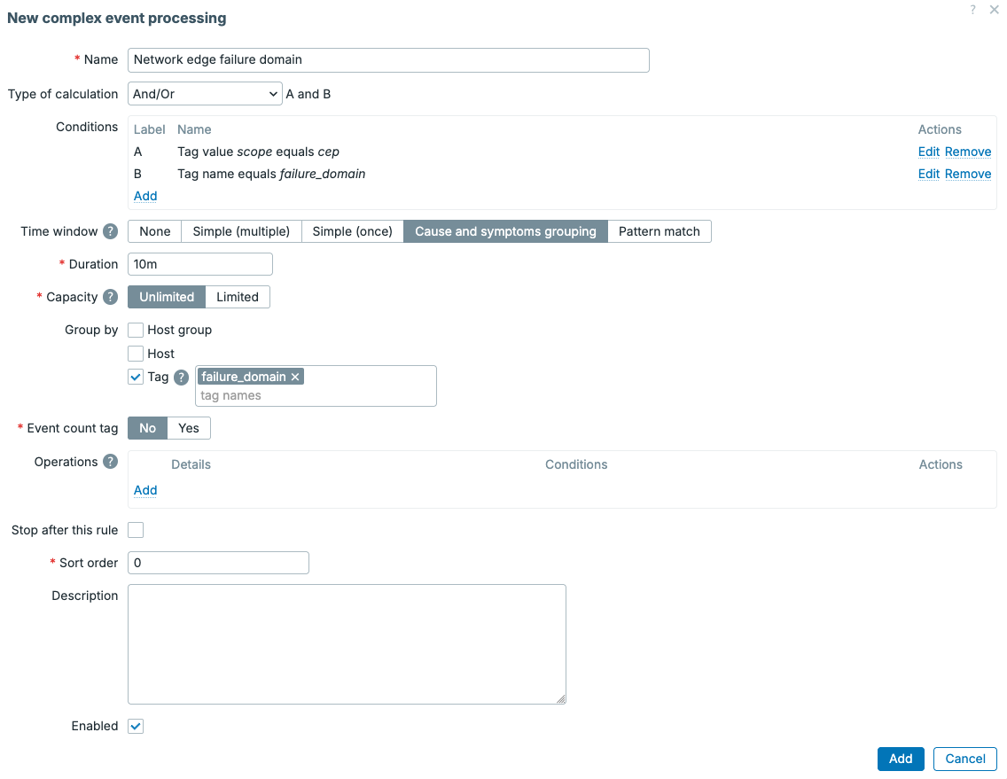Grab the Description textarea resize handle
Image resolution: width=1007 pixels, height=779 pixels.
point(560,698)
